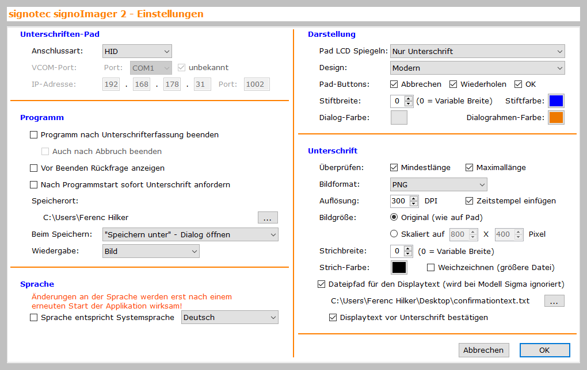Open the gray Dialog-Farbe color swatch
Image resolution: width=587 pixels, height=370 pixels.
[399, 118]
